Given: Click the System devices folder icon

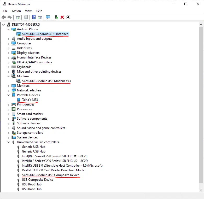Looking at the screenshot, I should (x=14, y=137).
